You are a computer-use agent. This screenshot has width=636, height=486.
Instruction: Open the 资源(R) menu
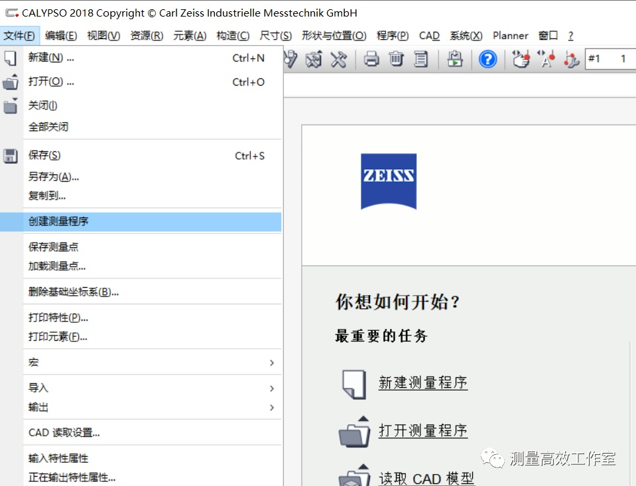click(147, 36)
